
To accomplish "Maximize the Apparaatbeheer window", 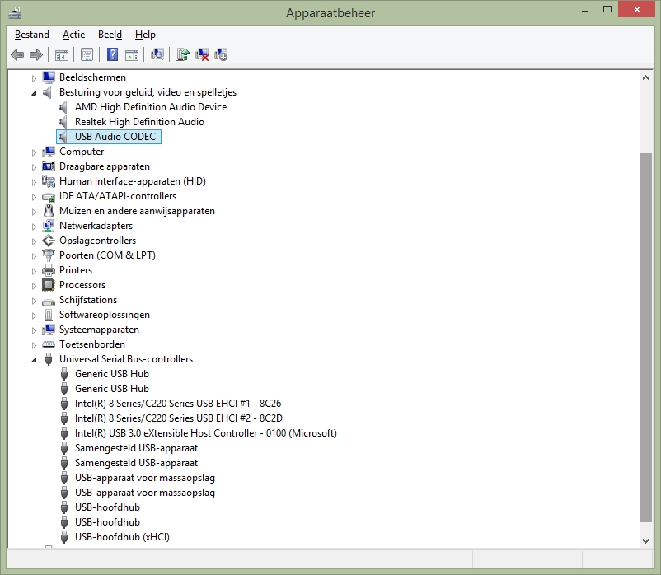I will click(607, 10).
